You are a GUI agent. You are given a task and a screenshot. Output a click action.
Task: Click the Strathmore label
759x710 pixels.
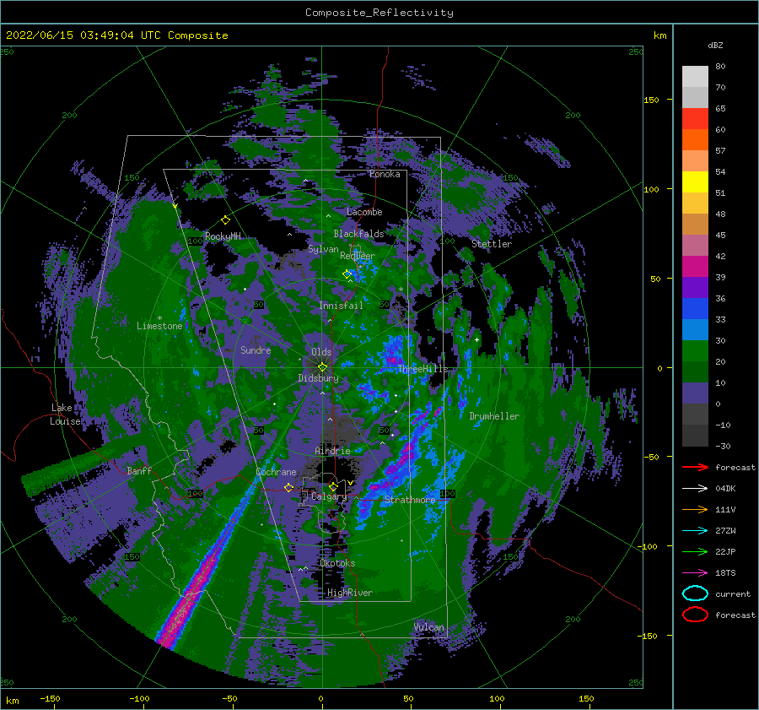point(410,499)
